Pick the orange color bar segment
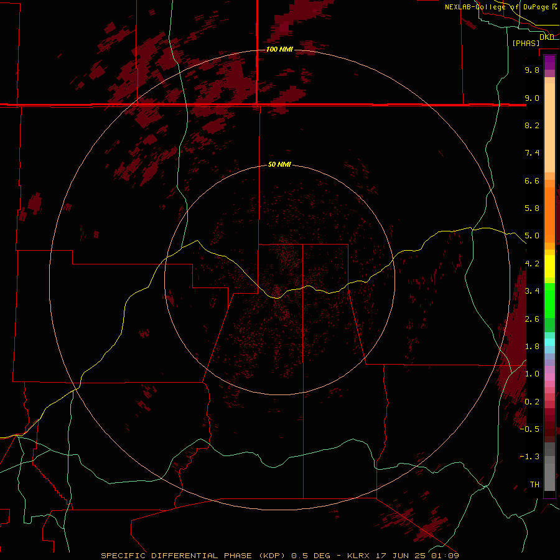 (549, 215)
